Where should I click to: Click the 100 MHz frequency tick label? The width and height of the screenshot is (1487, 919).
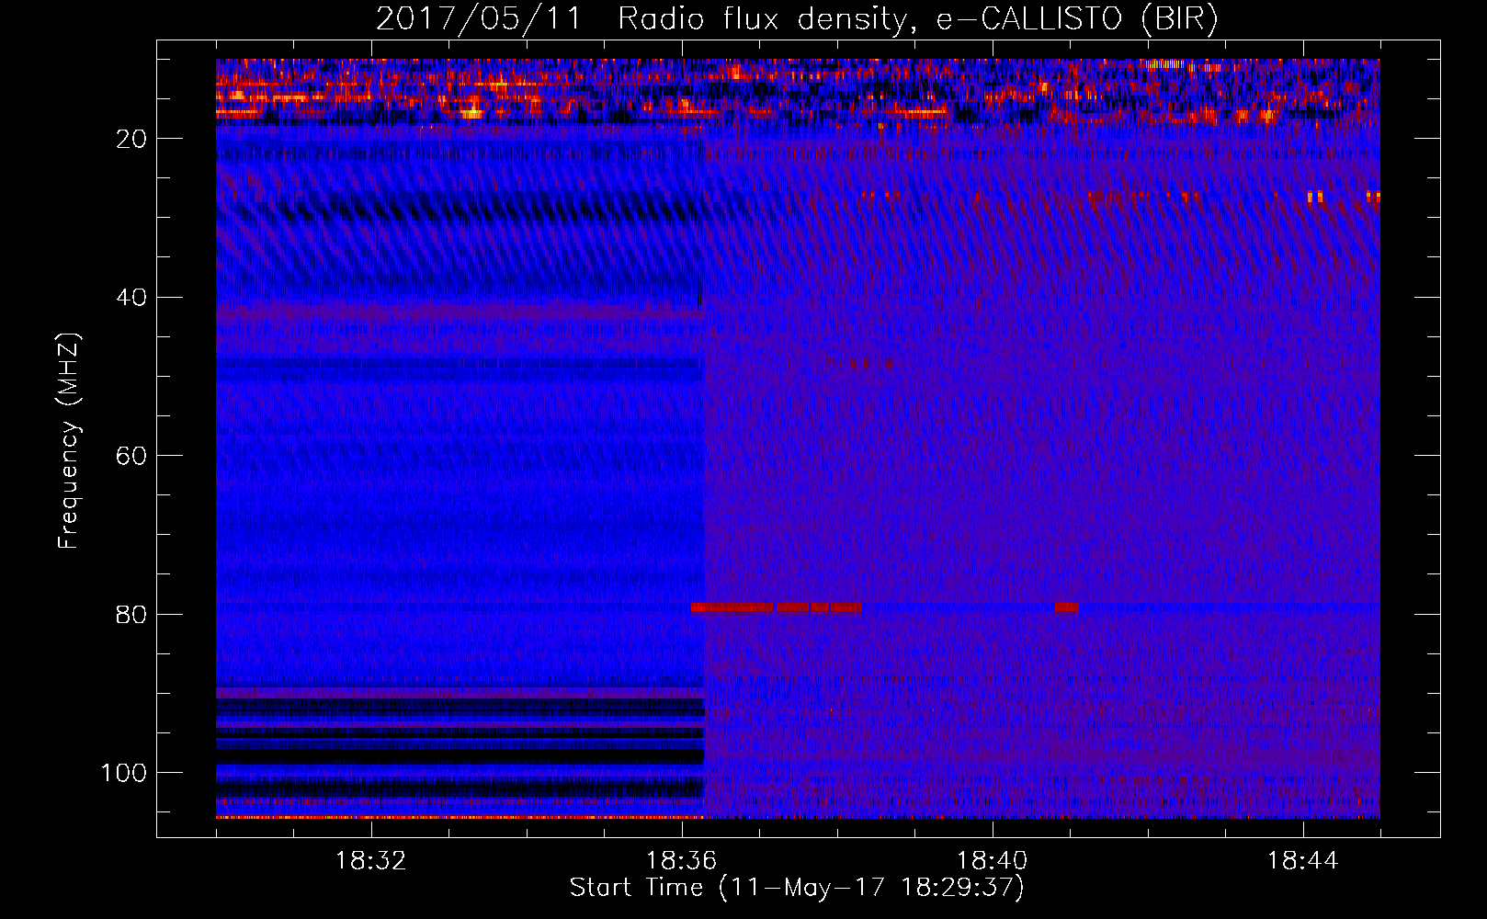click(x=124, y=773)
